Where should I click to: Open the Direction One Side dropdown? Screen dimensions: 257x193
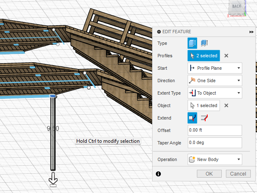click(215, 81)
